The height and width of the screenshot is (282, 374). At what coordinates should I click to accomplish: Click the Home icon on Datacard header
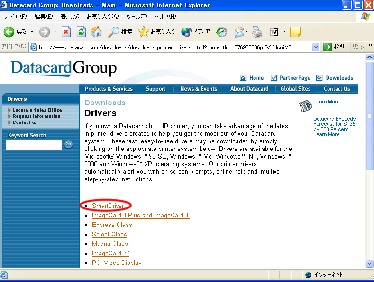tap(243, 78)
